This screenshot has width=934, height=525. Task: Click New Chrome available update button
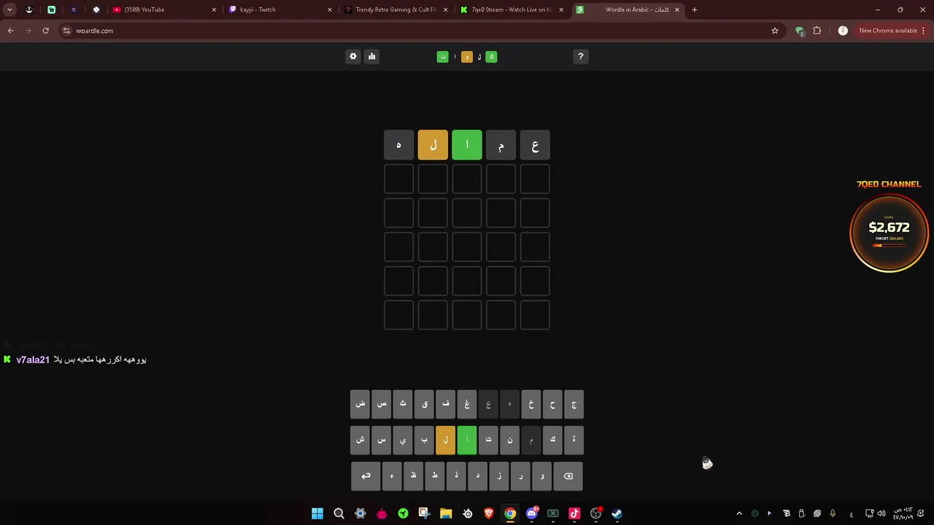point(888,31)
